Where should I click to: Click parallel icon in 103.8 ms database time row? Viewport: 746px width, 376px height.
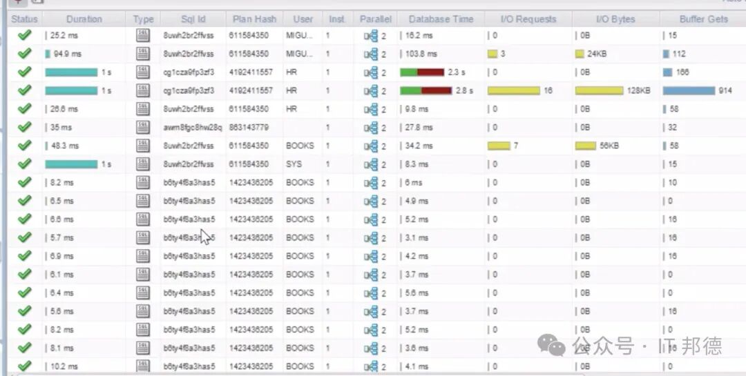371,54
